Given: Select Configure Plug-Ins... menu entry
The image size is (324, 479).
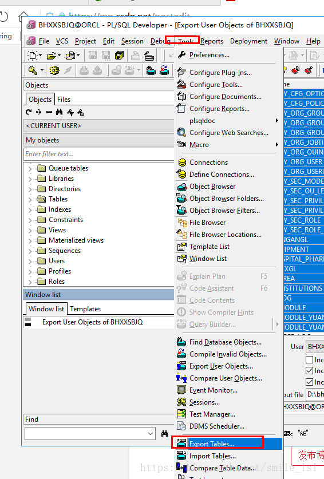Looking at the screenshot, I should pyautogui.click(x=228, y=73).
